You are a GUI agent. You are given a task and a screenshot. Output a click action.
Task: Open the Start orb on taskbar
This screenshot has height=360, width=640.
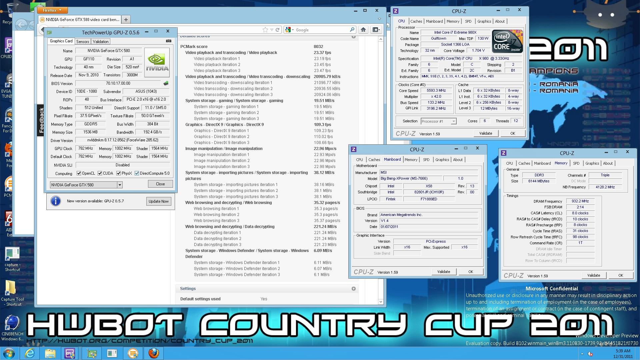click(x=9, y=353)
